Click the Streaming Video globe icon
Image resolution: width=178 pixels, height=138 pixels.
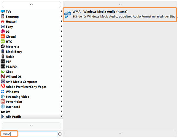click(x=3, y=97)
